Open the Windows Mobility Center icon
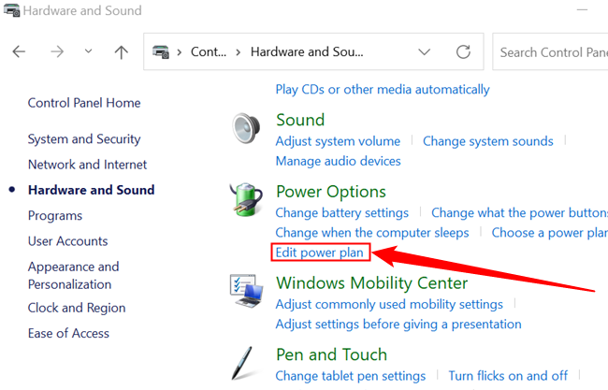608x390 pixels. pyautogui.click(x=247, y=291)
